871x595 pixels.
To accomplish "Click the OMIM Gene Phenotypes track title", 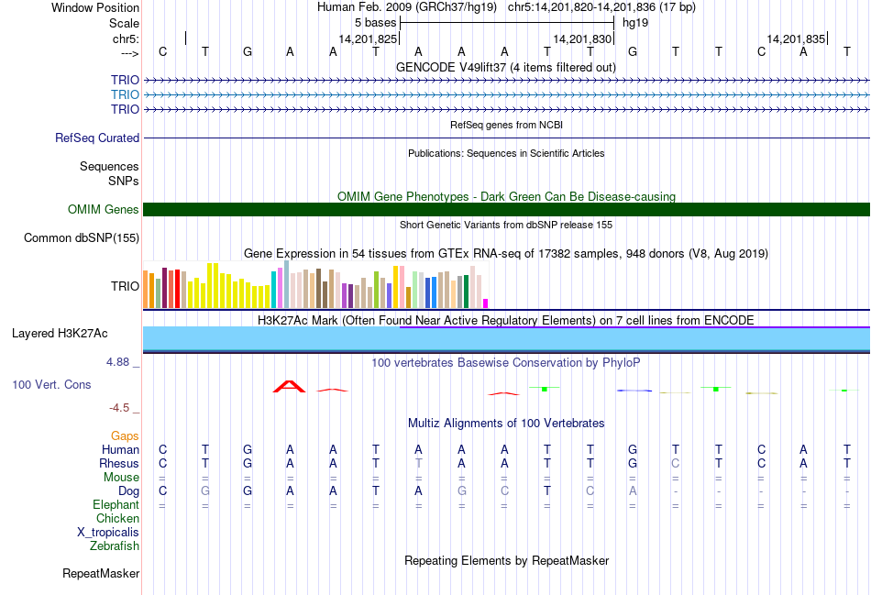I will (506, 197).
